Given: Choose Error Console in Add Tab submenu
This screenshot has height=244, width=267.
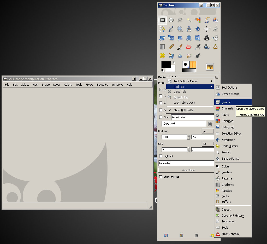Looking at the screenshot, I should 233,234.
